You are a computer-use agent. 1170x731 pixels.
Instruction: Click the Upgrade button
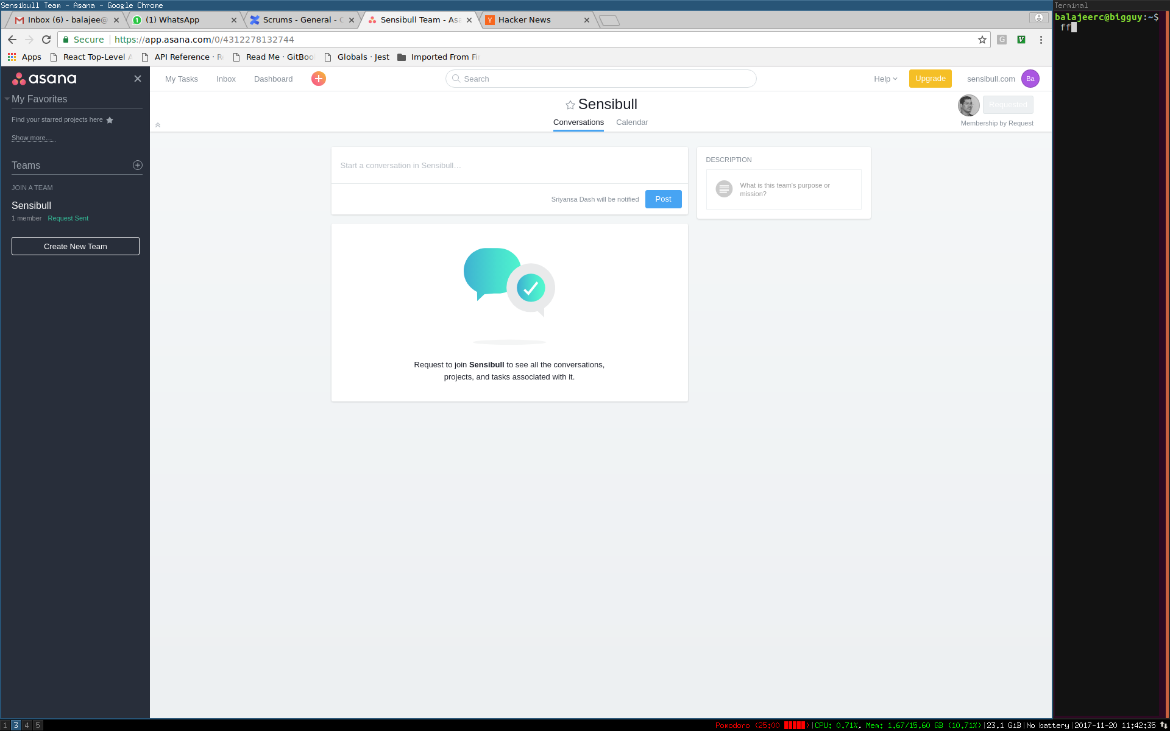(x=930, y=79)
